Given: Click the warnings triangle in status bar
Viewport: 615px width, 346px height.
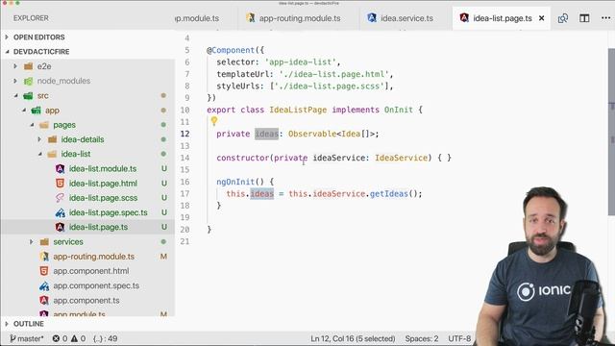Looking at the screenshot, I should [x=74, y=338].
